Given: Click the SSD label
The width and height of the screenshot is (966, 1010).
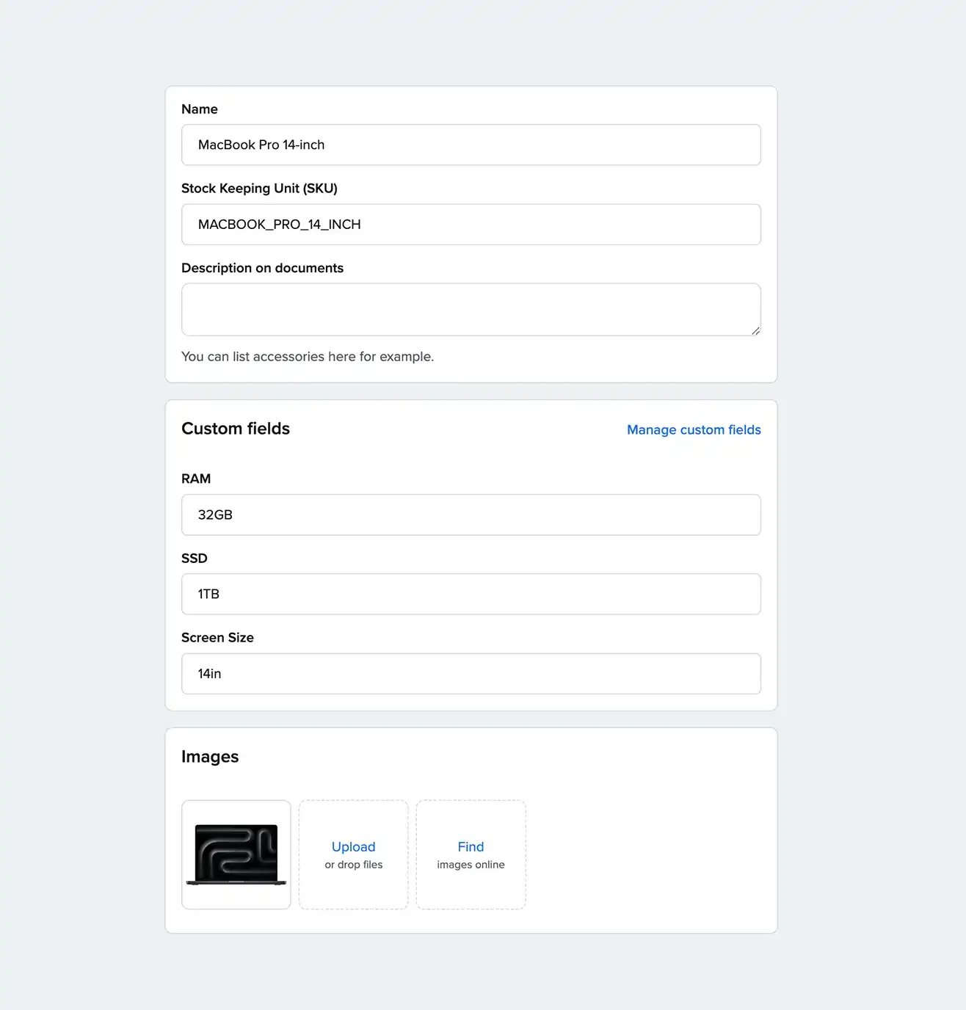Looking at the screenshot, I should tap(195, 559).
